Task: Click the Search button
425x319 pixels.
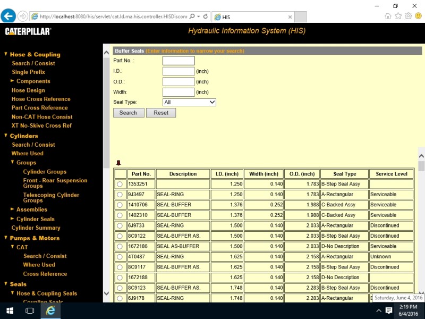Action: point(128,113)
